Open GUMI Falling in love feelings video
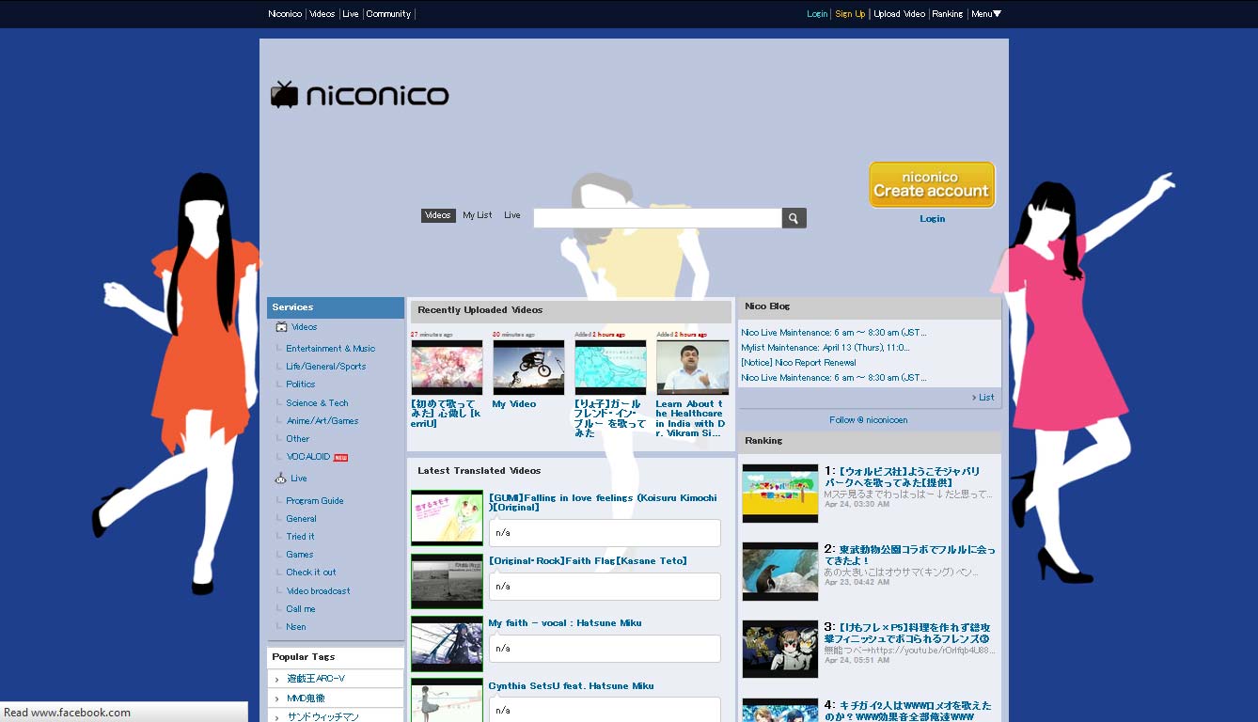 (x=603, y=503)
